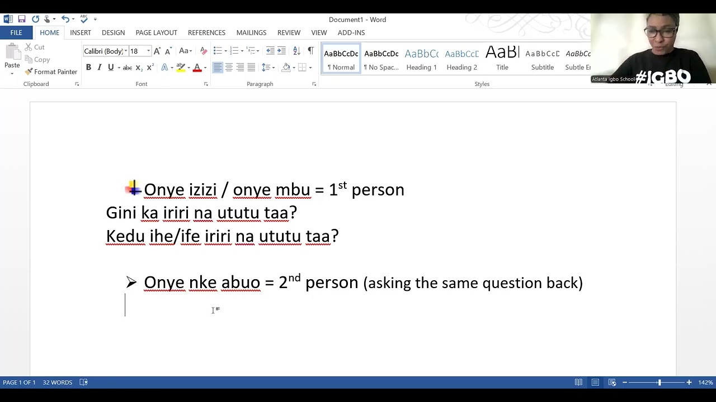The image size is (716, 402).
Task: Toggle show paragraph marks
Action: 310,51
